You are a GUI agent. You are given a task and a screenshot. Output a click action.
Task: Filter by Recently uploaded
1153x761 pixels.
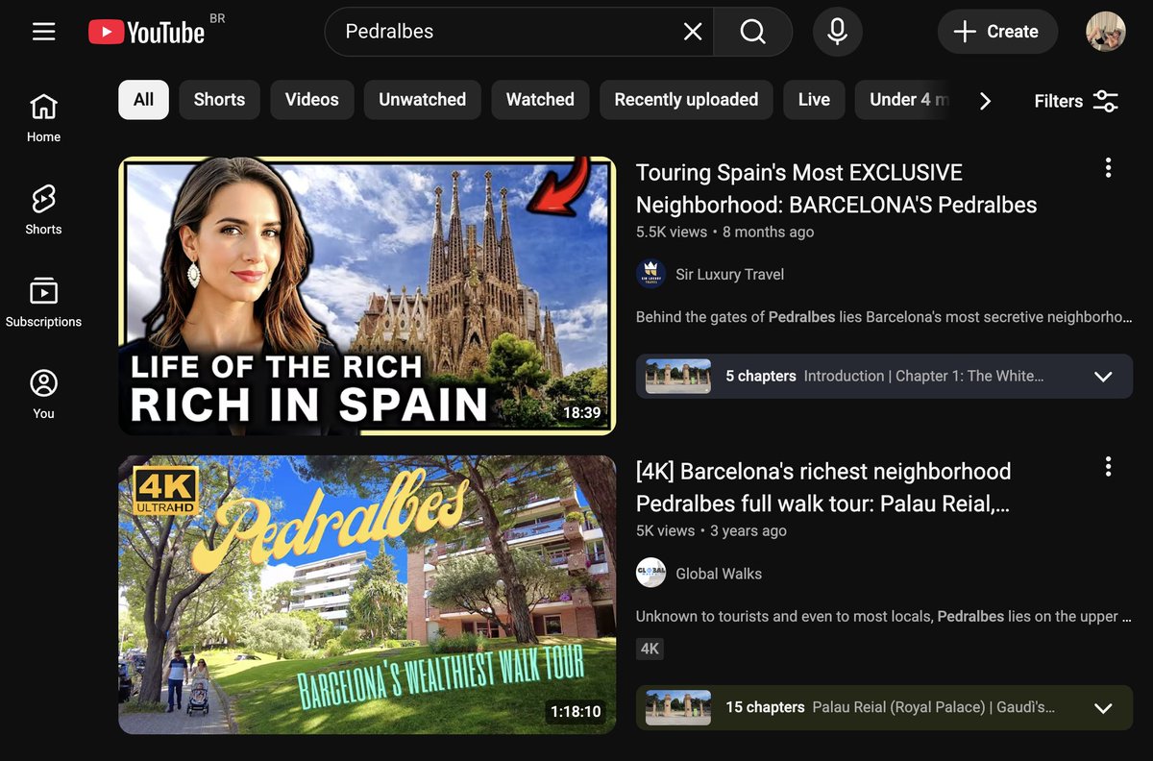click(x=686, y=100)
